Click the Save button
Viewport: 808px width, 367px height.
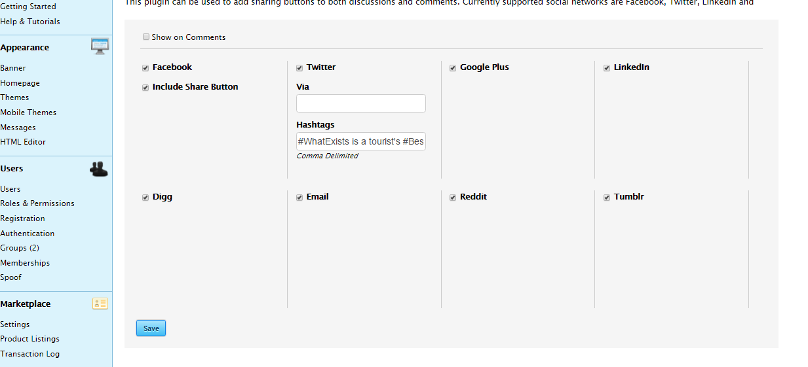coord(151,328)
